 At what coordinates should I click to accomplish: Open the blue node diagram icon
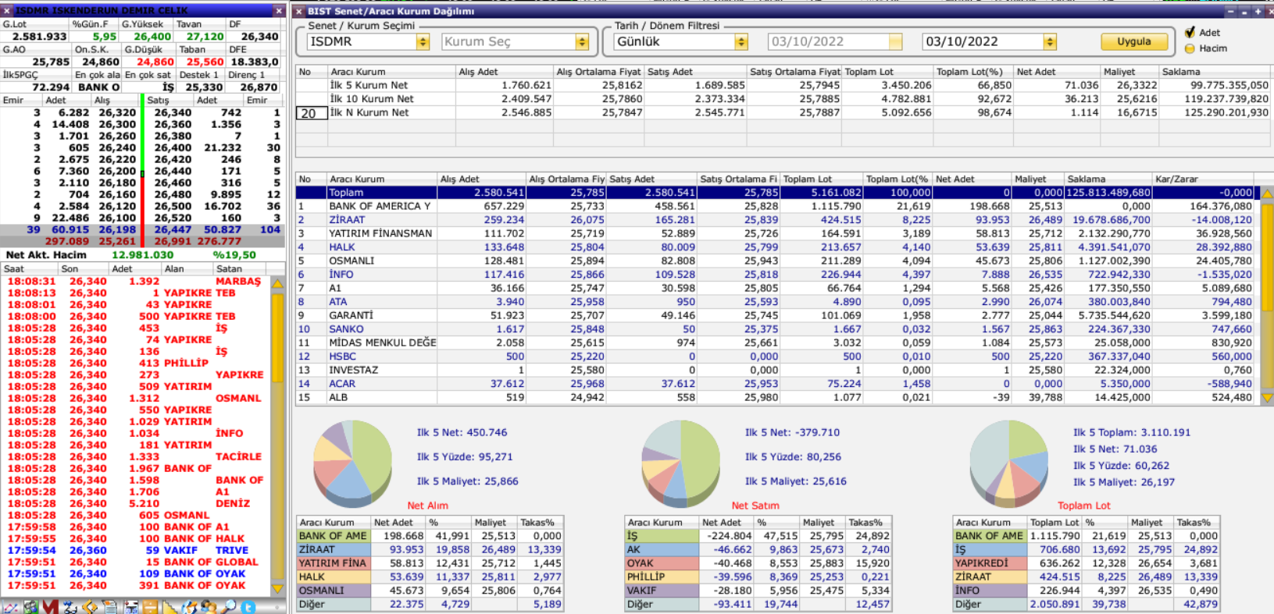coord(70,607)
